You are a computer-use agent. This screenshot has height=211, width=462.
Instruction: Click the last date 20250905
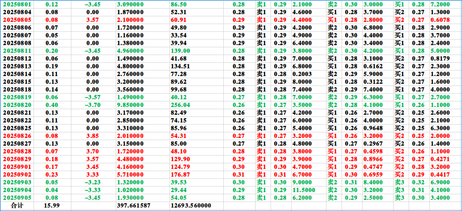17,197
